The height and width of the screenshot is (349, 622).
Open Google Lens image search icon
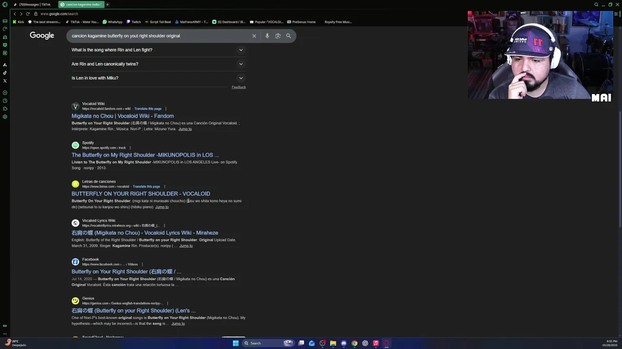coord(278,36)
